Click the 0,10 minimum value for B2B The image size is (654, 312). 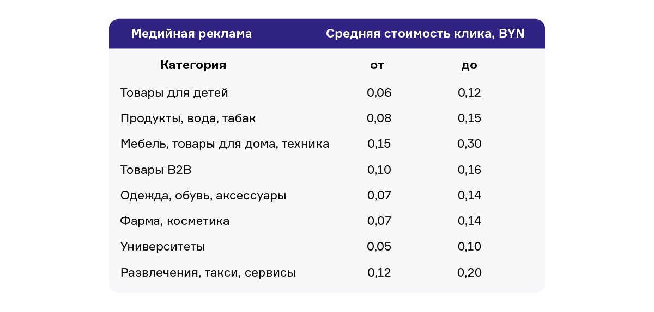tap(379, 170)
